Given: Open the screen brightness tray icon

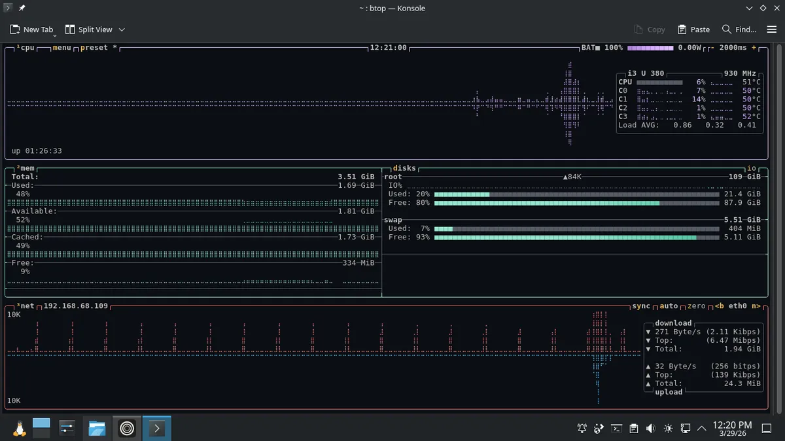Looking at the screenshot, I should (667, 429).
